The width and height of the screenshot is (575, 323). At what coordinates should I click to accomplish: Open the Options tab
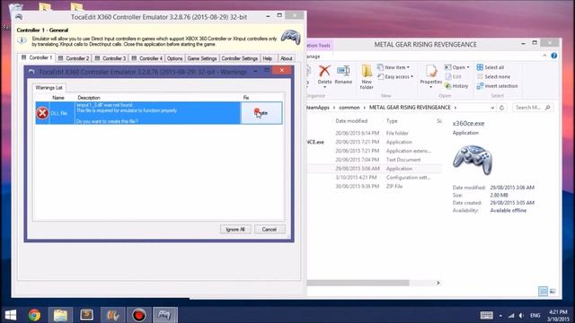[x=174, y=58]
